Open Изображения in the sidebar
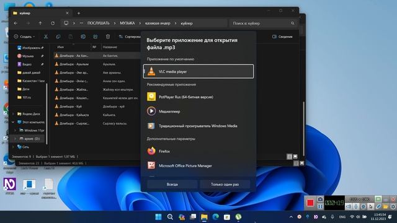 [30, 48]
